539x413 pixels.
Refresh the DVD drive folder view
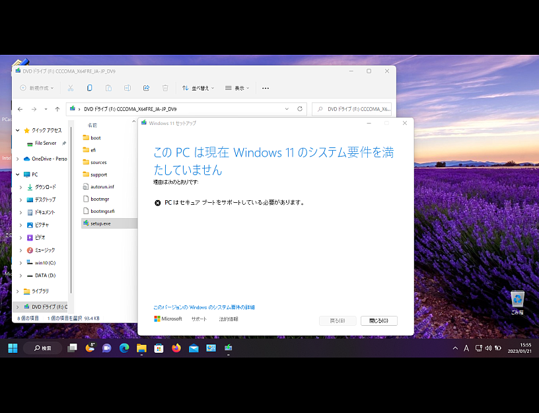point(300,109)
